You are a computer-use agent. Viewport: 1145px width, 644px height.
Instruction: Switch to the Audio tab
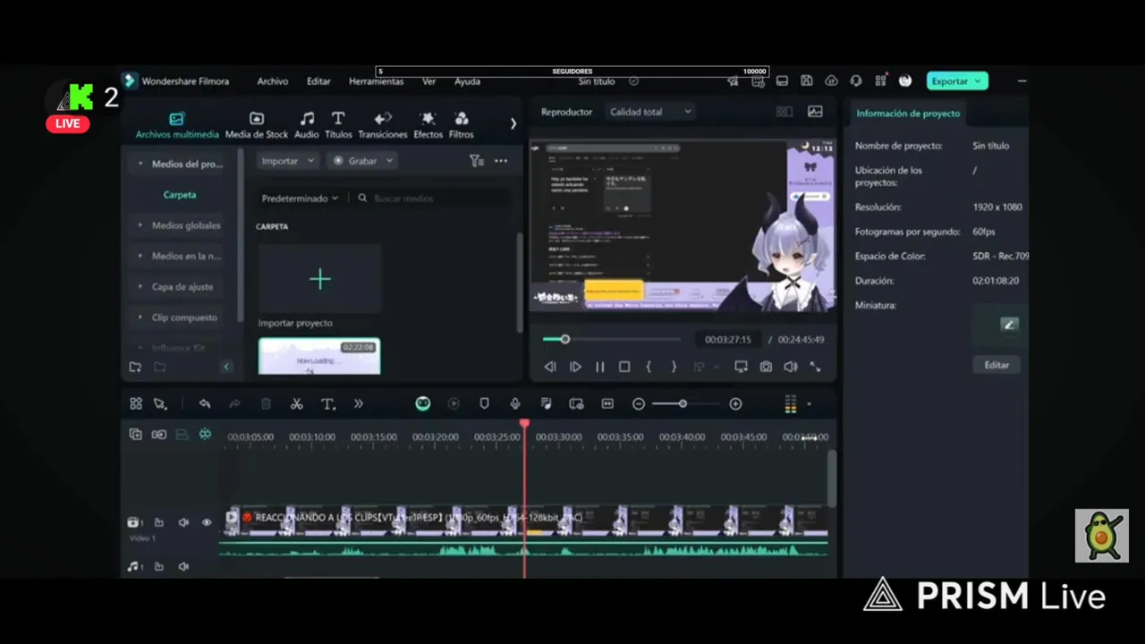coord(307,125)
